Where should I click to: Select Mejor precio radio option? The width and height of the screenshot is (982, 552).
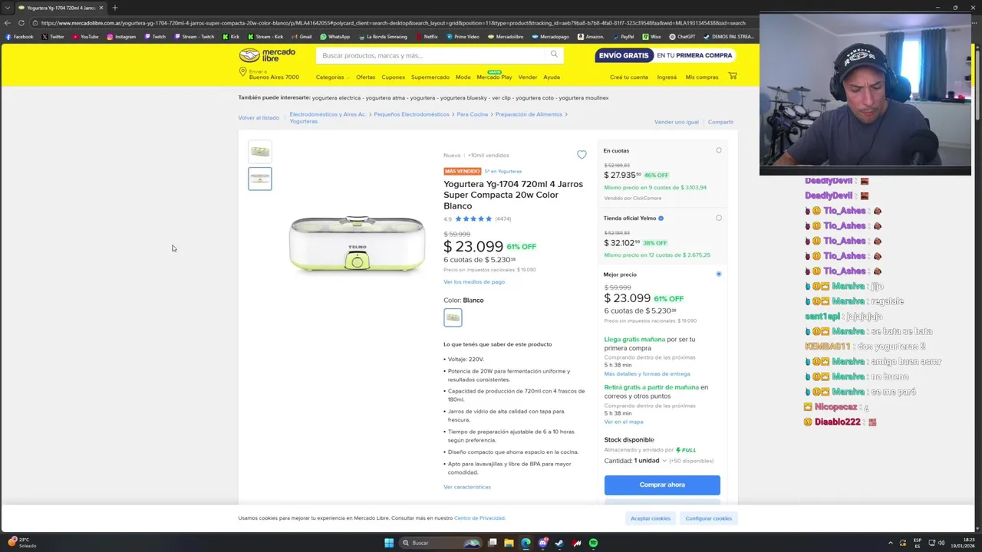click(x=719, y=274)
